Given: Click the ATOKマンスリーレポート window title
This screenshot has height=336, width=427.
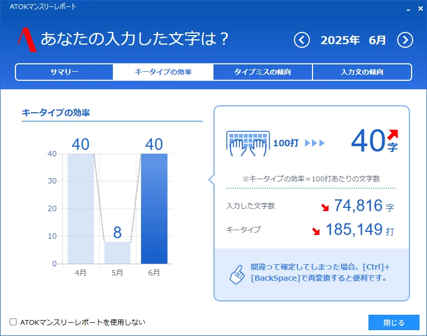Looking at the screenshot, I should tap(43, 7).
